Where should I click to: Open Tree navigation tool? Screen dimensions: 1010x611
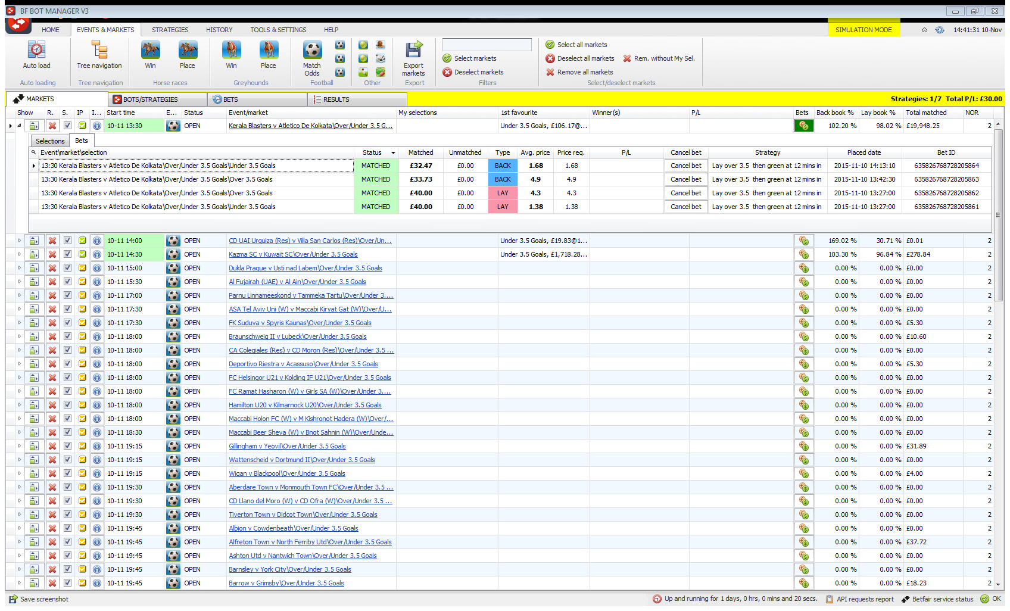[99, 50]
